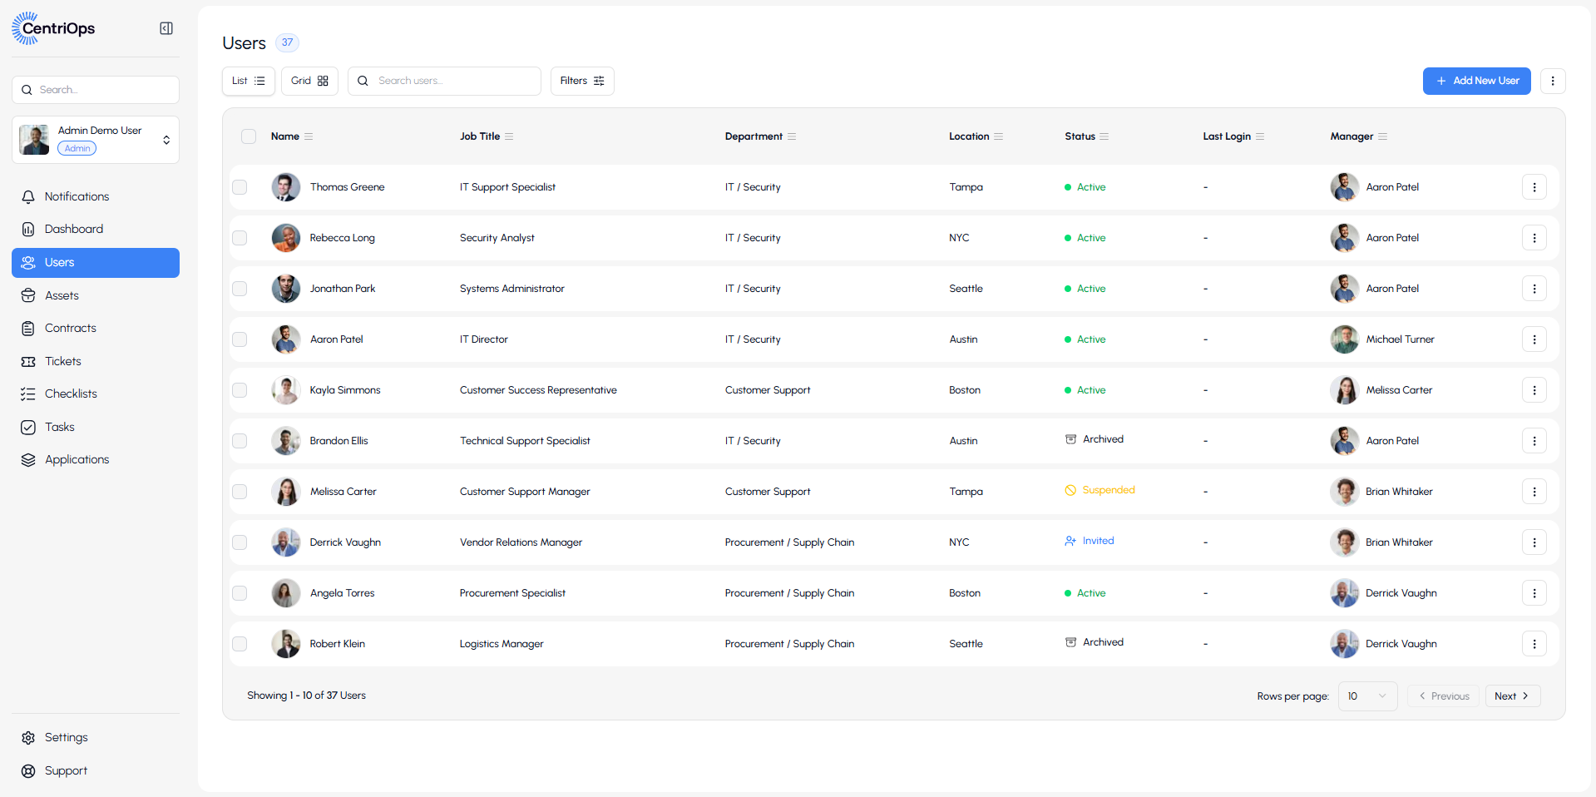Viewport: 1596px width, 797px height.
Task: Open row actions for Jonathan Park
Action: pos(1534,289)
